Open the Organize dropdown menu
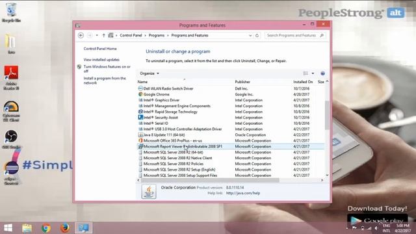The image size is (416, 234). (x=149, y=73)
